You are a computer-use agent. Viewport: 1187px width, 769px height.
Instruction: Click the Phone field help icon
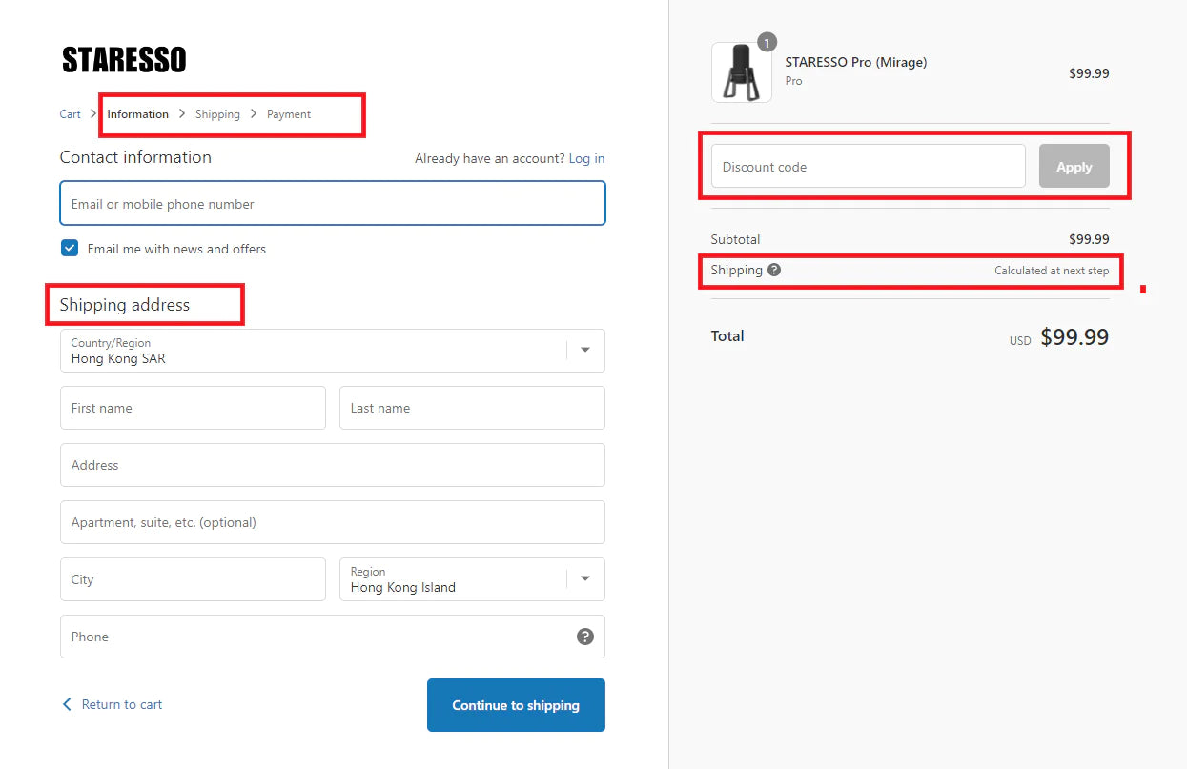click(585, 637)
